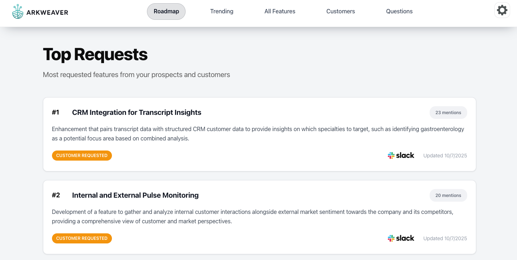This screenshot has width=517, height=260.
Task: Click the pulse monitoring card description text
Action: click(x=252, y=216)
